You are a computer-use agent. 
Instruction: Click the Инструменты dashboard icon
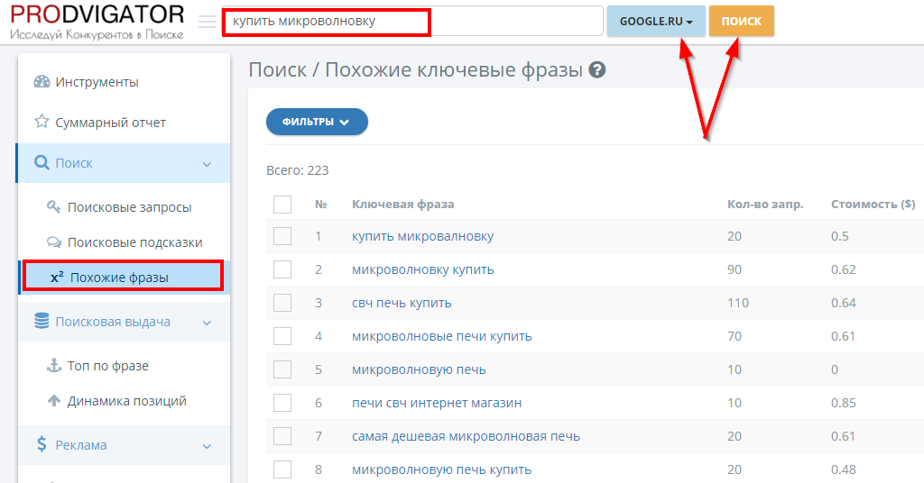pyautogui.click(x=42, y=82)
